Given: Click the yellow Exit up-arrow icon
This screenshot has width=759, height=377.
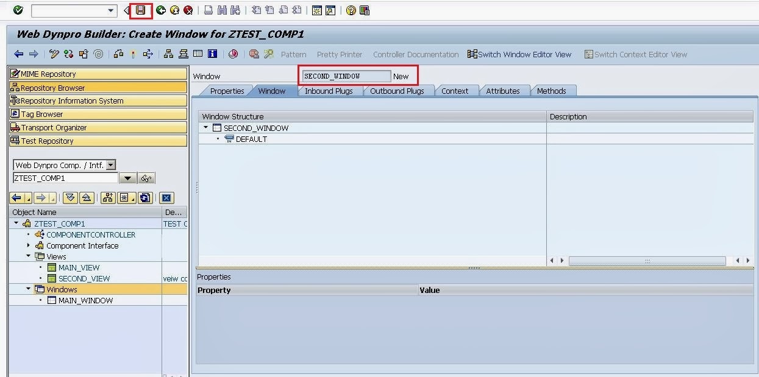Looking at the screenshot, I should pos(174,10).
